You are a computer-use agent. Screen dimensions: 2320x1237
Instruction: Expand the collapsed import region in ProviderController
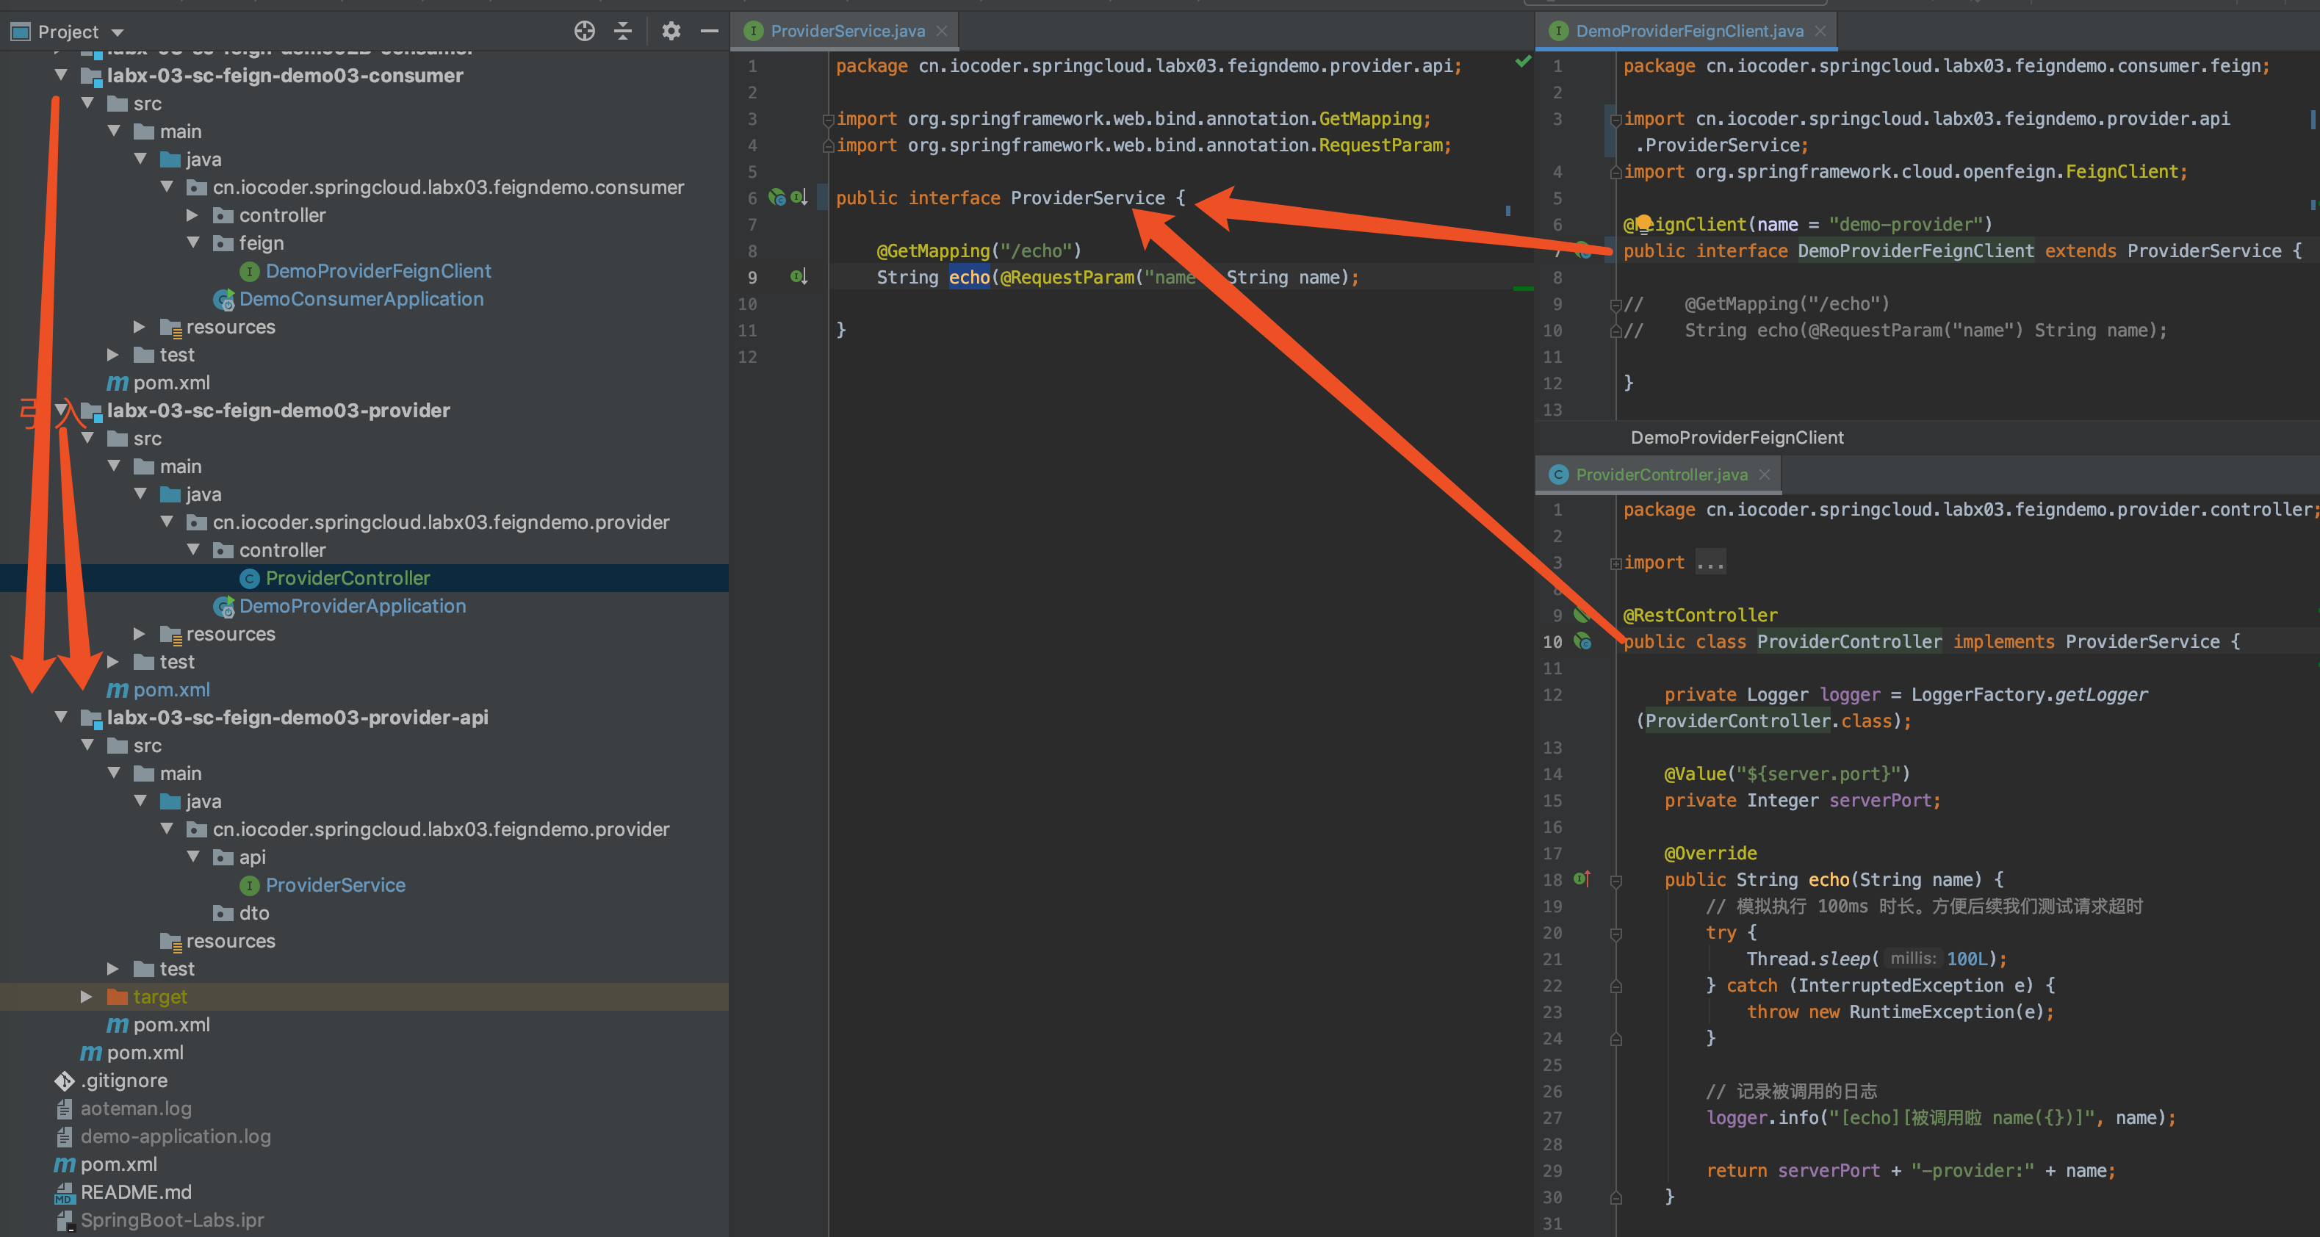(x=1710, y=563)
